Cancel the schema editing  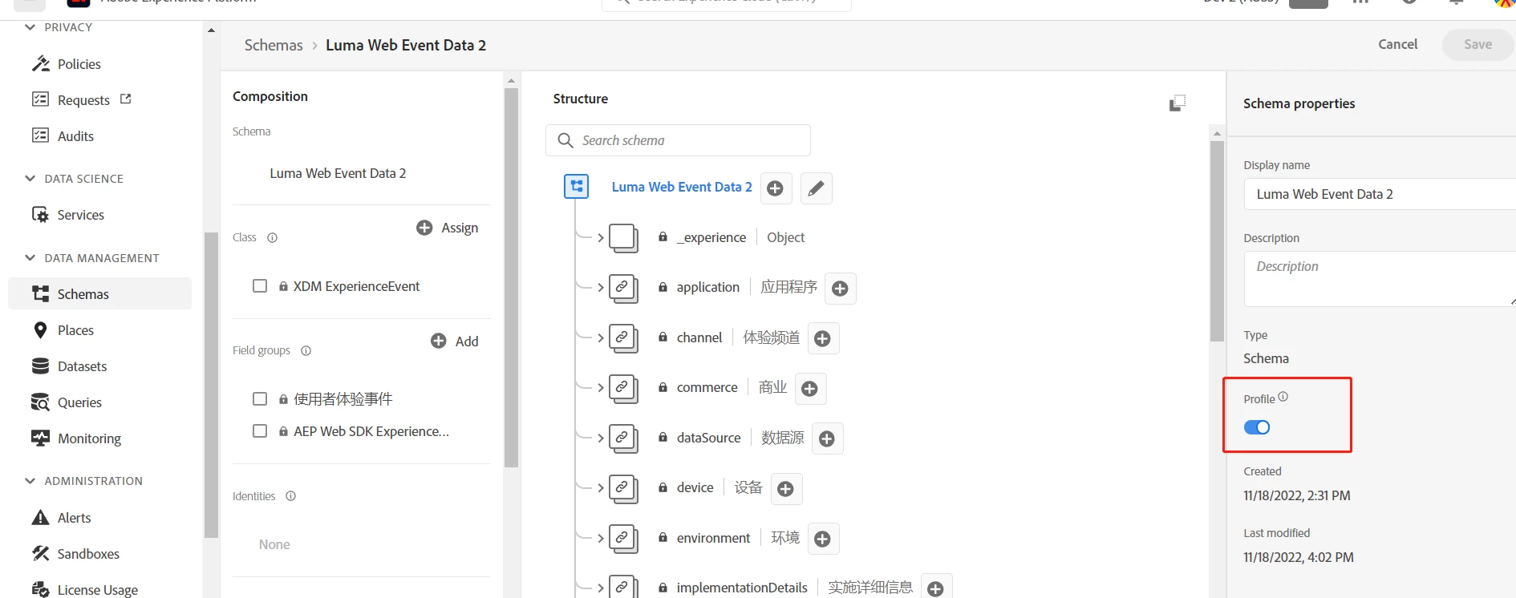[1397, 44]
